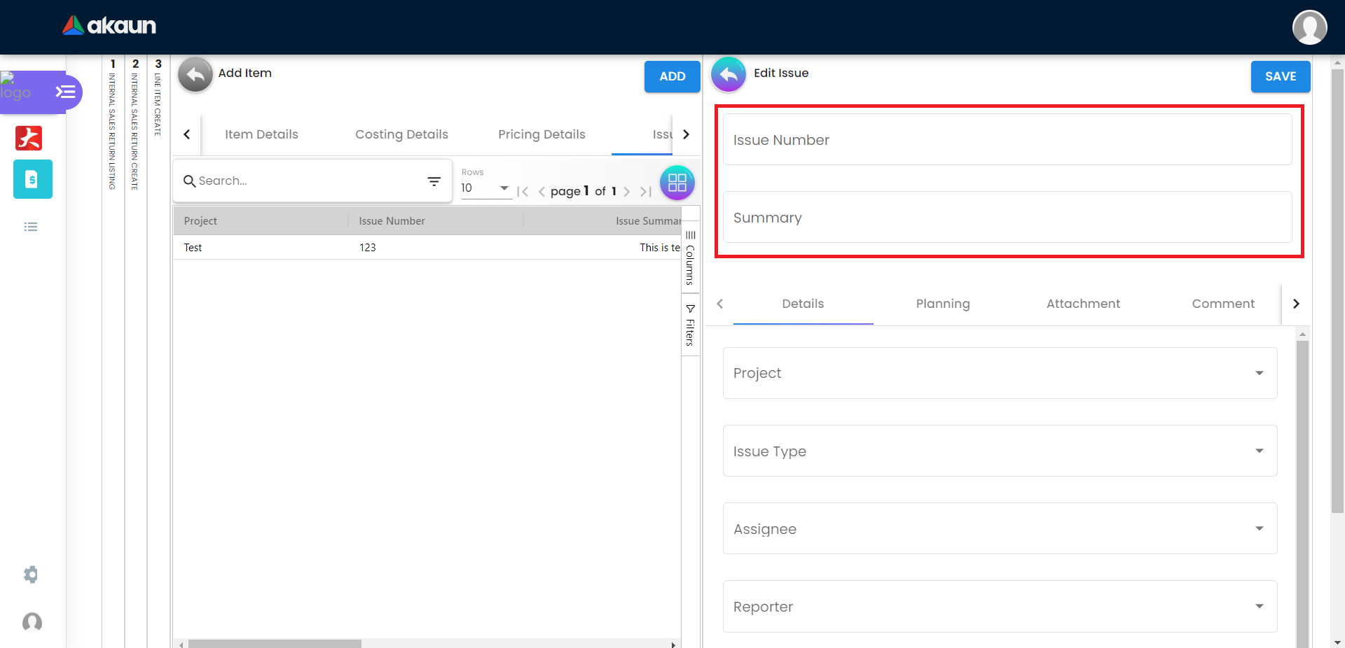
Task: Select the teal invoice document sidebar icon
Action: coord(32,179)
